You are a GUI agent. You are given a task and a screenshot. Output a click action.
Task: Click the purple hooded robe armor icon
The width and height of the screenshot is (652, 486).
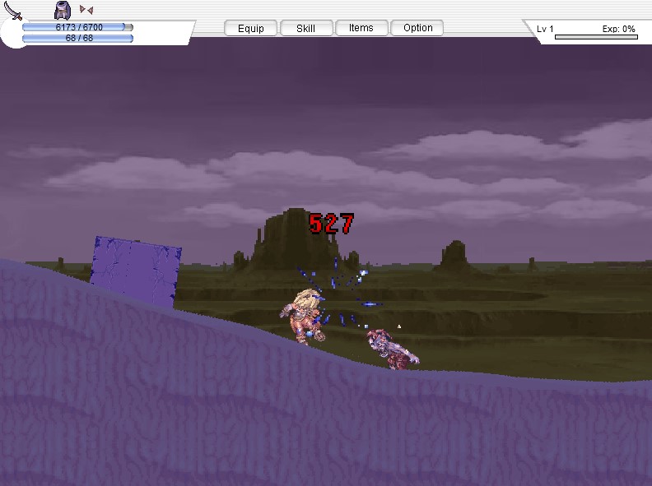point(63,11)
